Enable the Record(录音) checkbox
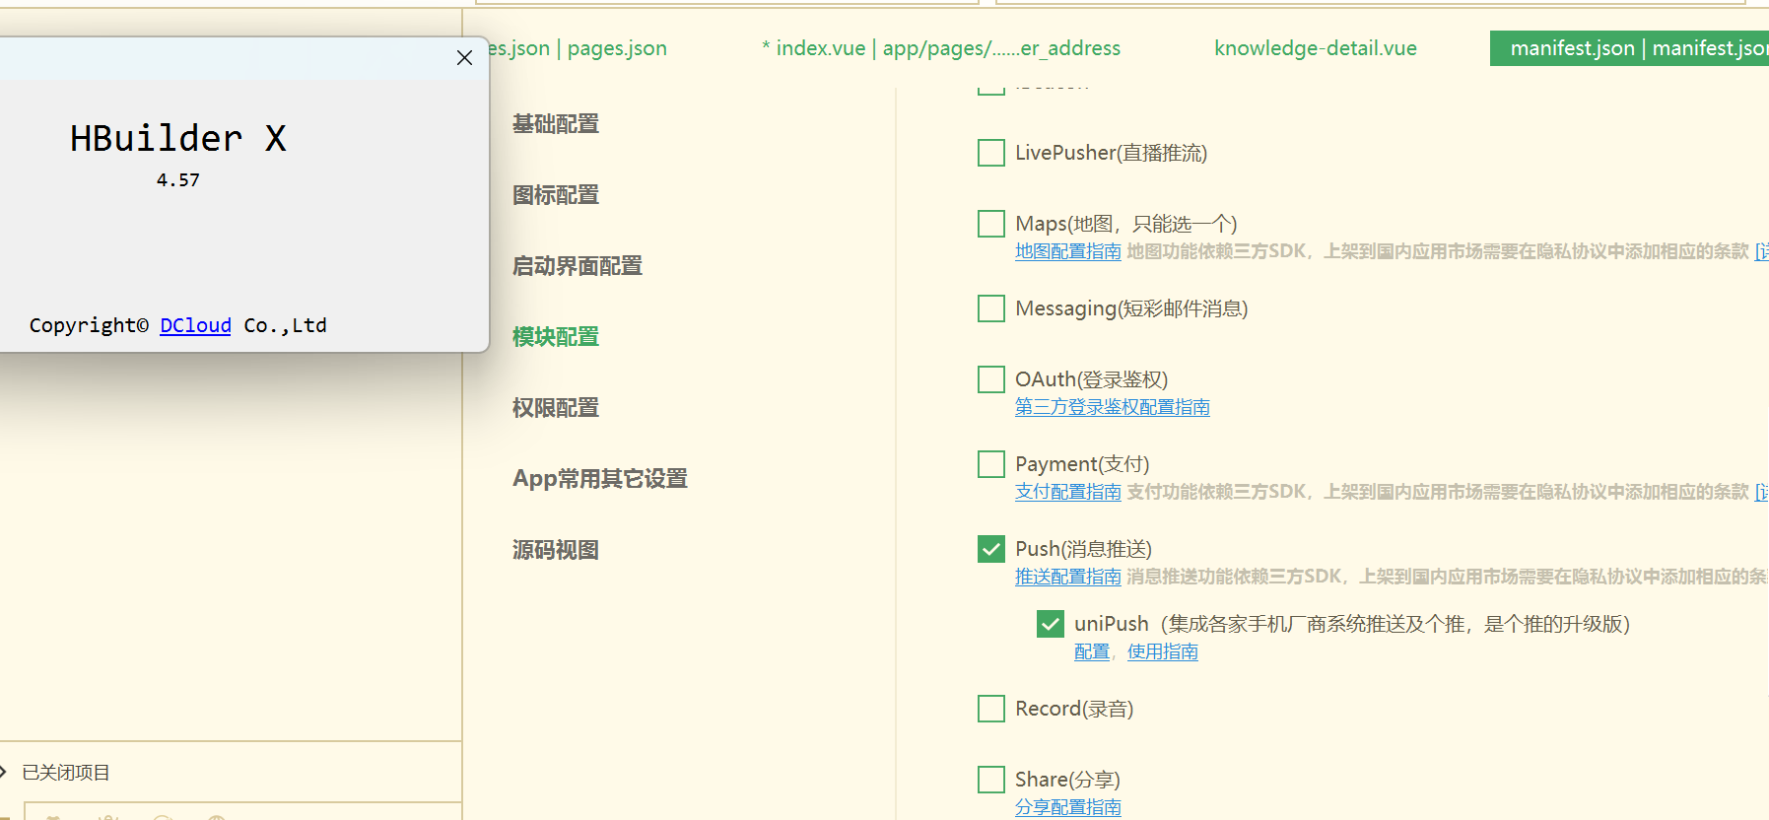The width and height of the screenshot is (1769, 820). pyautogui.click(x=990, y=709)
